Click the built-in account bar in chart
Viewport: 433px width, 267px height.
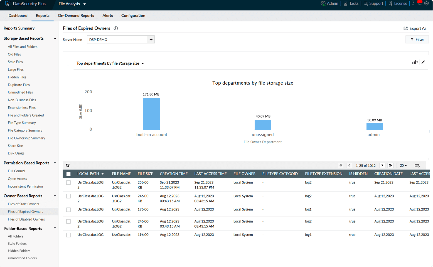coord(151,114)
